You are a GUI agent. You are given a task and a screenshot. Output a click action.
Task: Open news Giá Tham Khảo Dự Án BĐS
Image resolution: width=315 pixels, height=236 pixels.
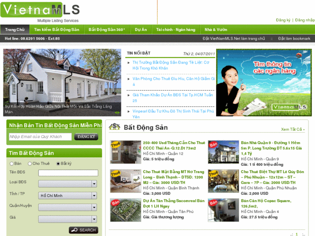tap(172, 97)
